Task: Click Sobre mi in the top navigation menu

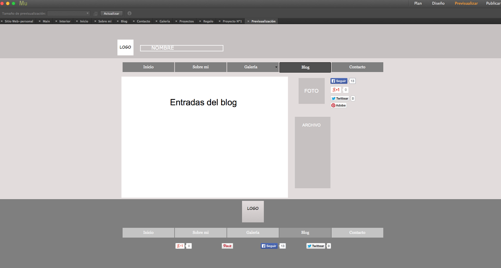Action: click(201, 67)
